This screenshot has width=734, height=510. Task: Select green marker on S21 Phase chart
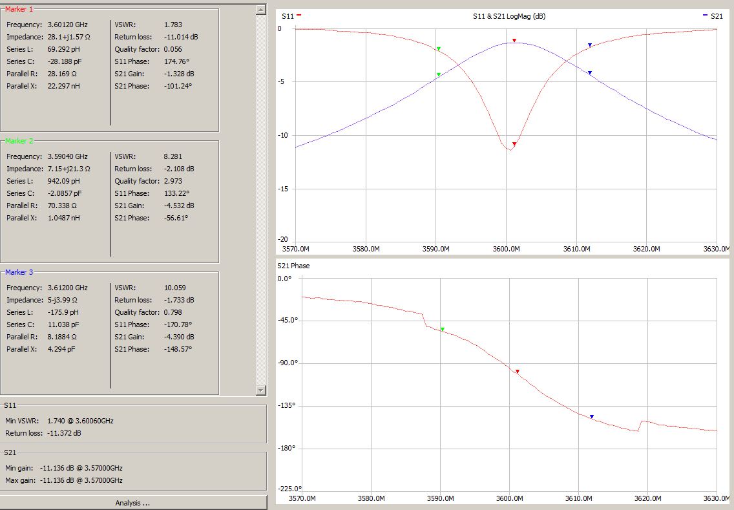(x=443, y=330)
